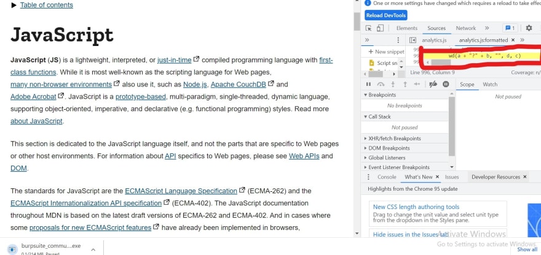Open the about JavaScript link

36,121
